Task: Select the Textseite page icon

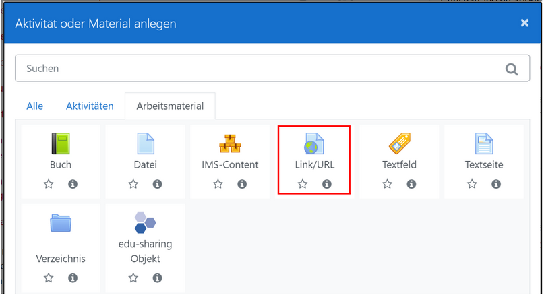Action: (483, 143)
